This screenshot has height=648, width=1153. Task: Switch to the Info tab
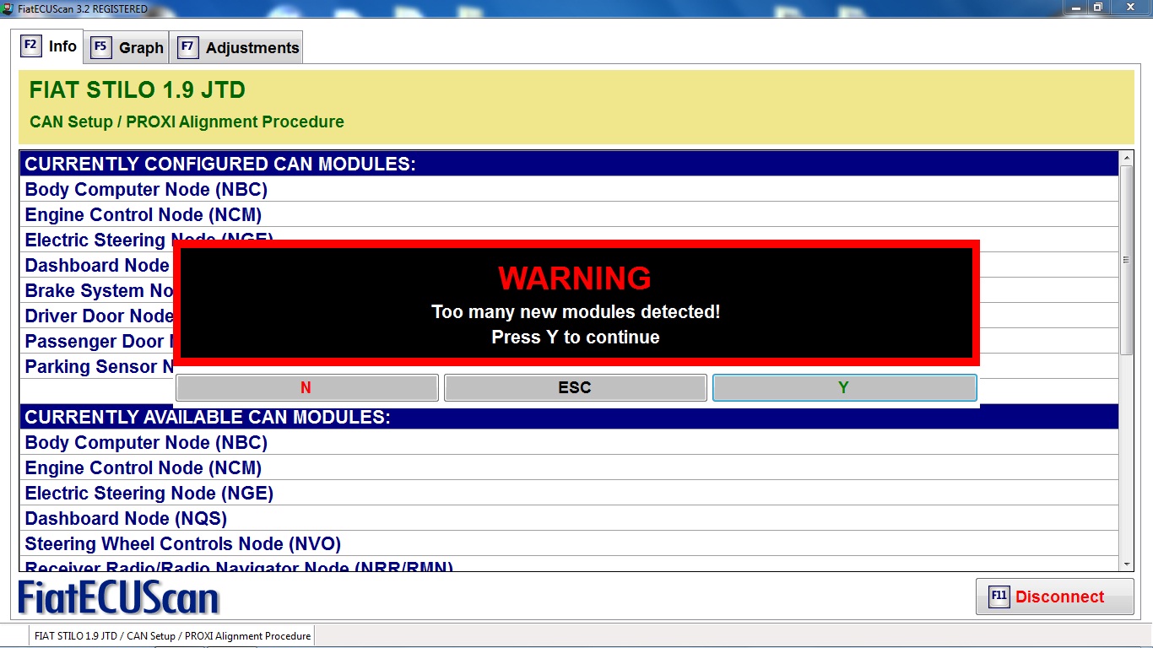pos(51,46)
